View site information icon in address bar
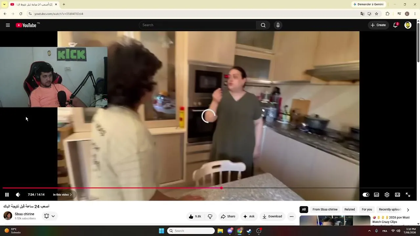Screen dimensions: 420x236 click(30, 14)
